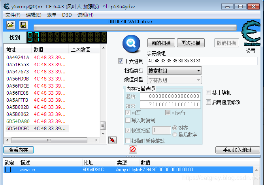This screenshot has height=185, width=264.
Task: Select result address 0A51B553
Action: pos(17,65)
